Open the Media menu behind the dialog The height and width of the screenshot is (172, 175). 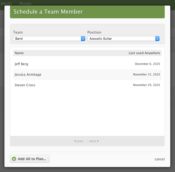point(6,4)
